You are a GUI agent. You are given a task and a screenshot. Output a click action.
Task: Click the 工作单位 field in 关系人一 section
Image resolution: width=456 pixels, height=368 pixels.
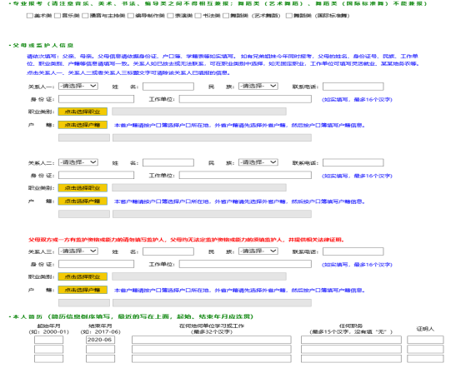(x=245, y=99)
